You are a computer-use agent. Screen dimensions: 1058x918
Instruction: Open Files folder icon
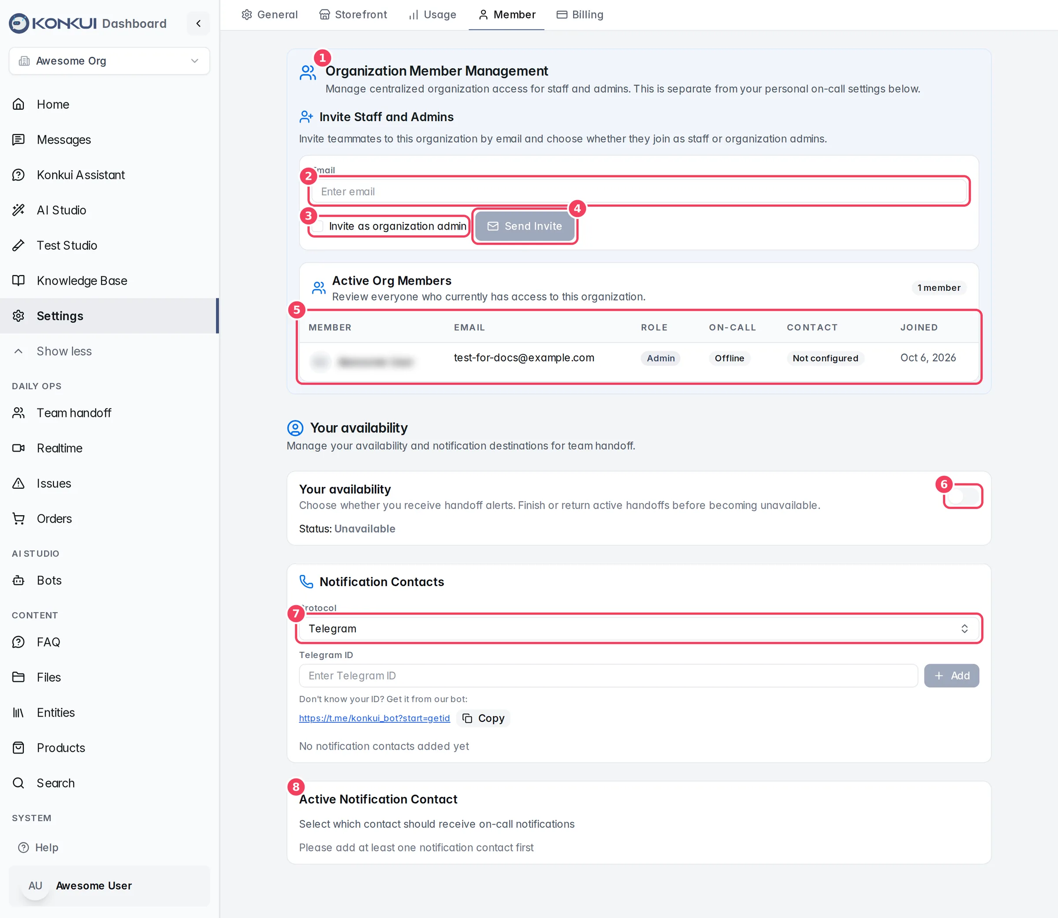19,677
